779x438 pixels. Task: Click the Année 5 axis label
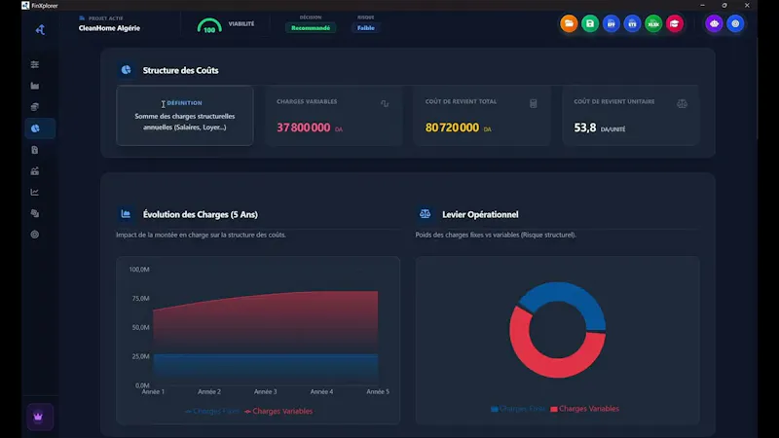point(378,392)
